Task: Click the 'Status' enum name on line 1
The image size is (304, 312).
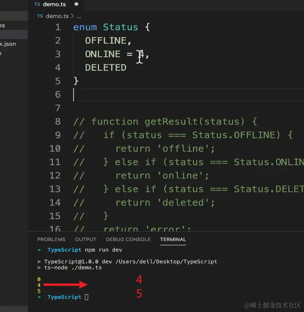Action: [x=120, y=27]
